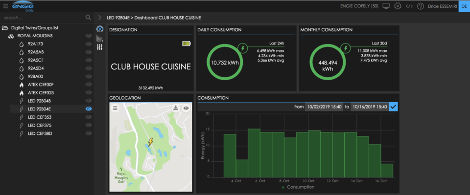Open the map layers menu icon
Viewport: 470px width, 195px height.
point(115,108)
